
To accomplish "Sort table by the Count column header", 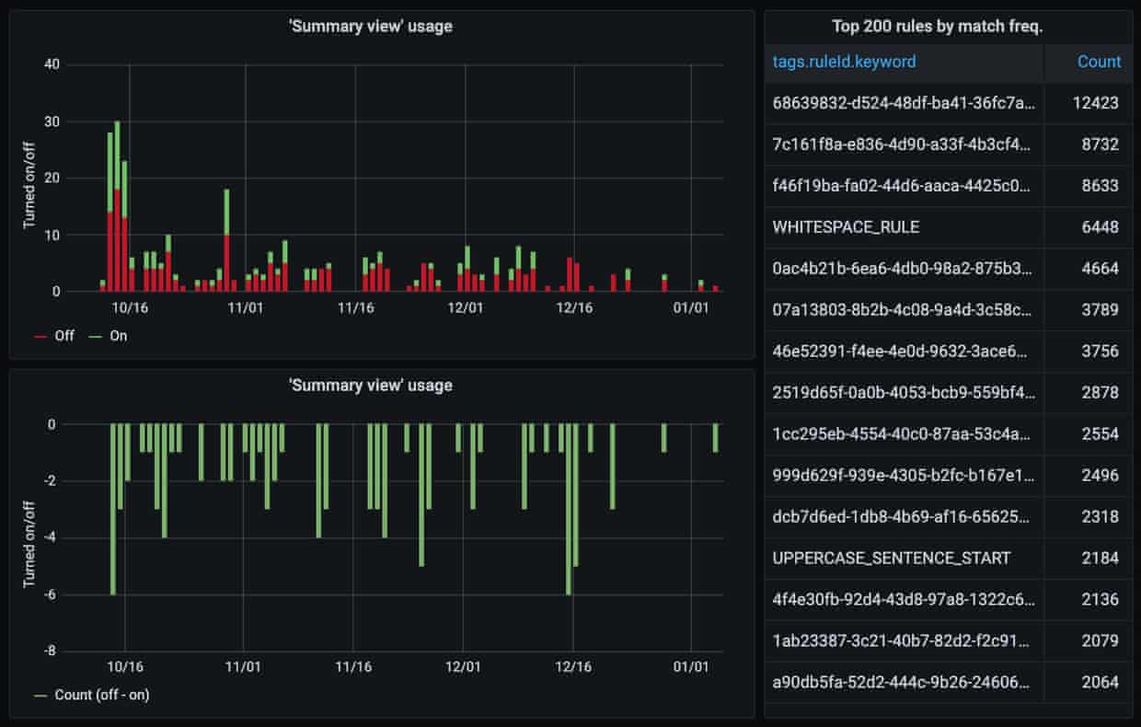I will tap(1099, 62).
